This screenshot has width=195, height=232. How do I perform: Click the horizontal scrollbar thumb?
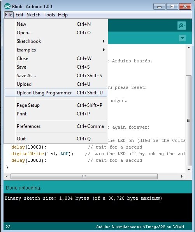click(84, 176)
